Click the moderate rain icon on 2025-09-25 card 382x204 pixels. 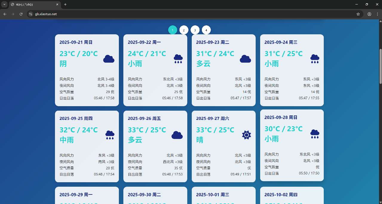pyautogui.click(x=110, y=135)
